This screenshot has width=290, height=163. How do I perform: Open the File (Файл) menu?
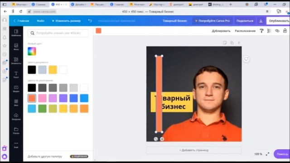click(x=40, y=21)
